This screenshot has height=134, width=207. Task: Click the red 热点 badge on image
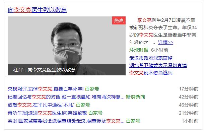pos(119,20)
